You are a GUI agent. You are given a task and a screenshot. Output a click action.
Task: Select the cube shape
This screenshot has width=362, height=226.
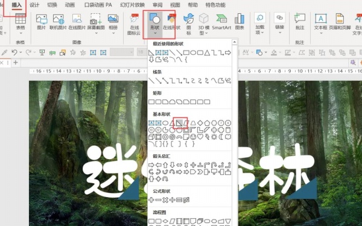[x=151, y=137]
